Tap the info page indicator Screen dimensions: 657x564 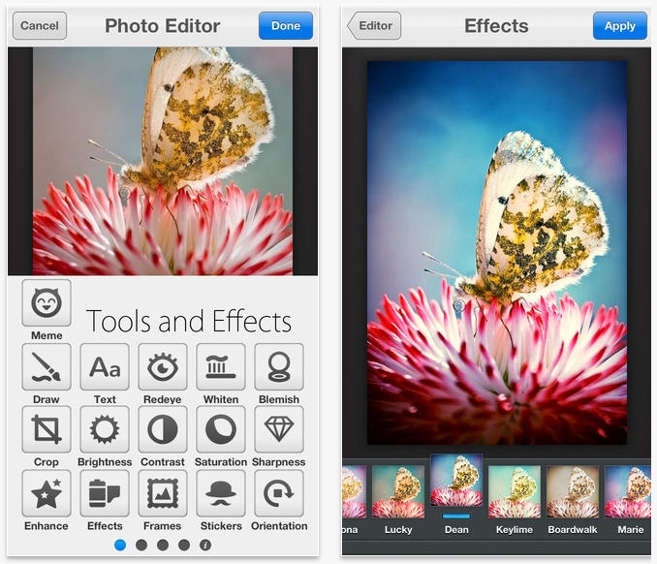204,546
